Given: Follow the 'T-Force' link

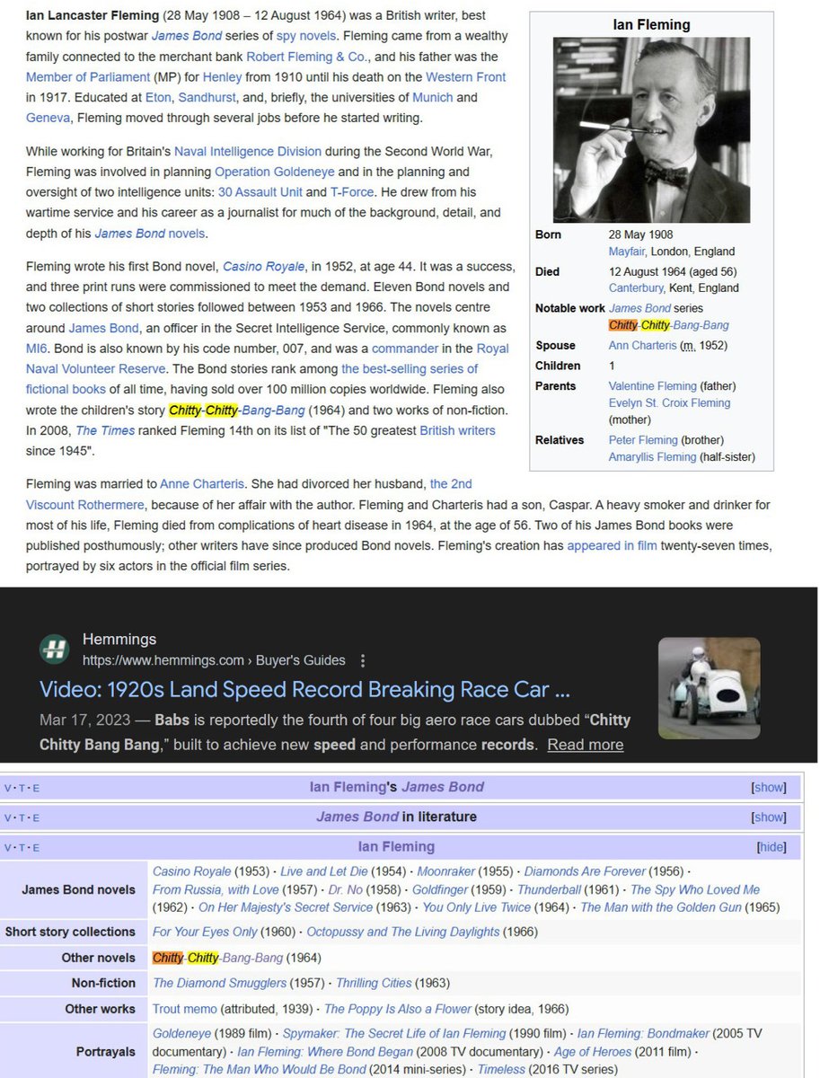Looking at the screenshot, I should pyautogui.click(x=351, y=192).
